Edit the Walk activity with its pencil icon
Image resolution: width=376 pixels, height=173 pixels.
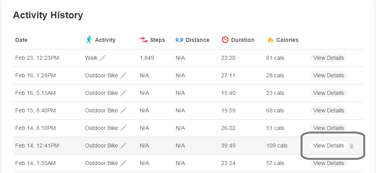click(x=103, y=58)
